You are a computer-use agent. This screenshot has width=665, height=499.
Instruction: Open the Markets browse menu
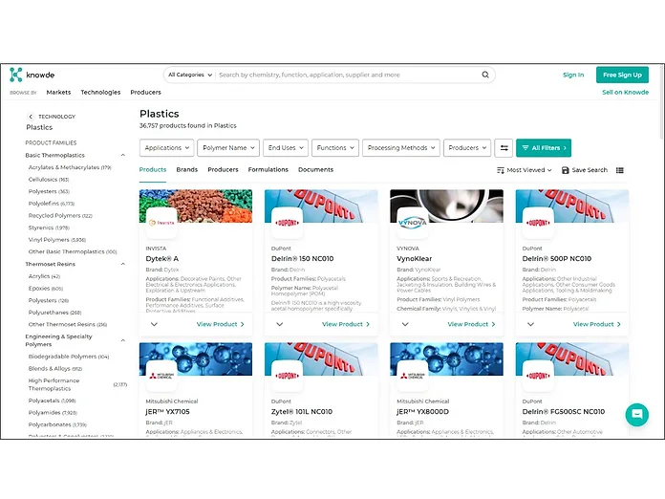58,92
